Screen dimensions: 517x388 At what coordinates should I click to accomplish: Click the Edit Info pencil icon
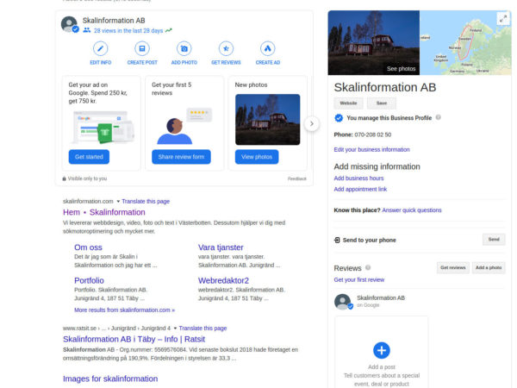click(x=101, y=49)
